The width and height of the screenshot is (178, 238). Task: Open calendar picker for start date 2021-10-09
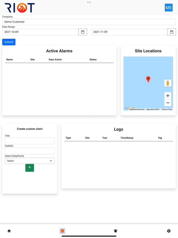83,32
